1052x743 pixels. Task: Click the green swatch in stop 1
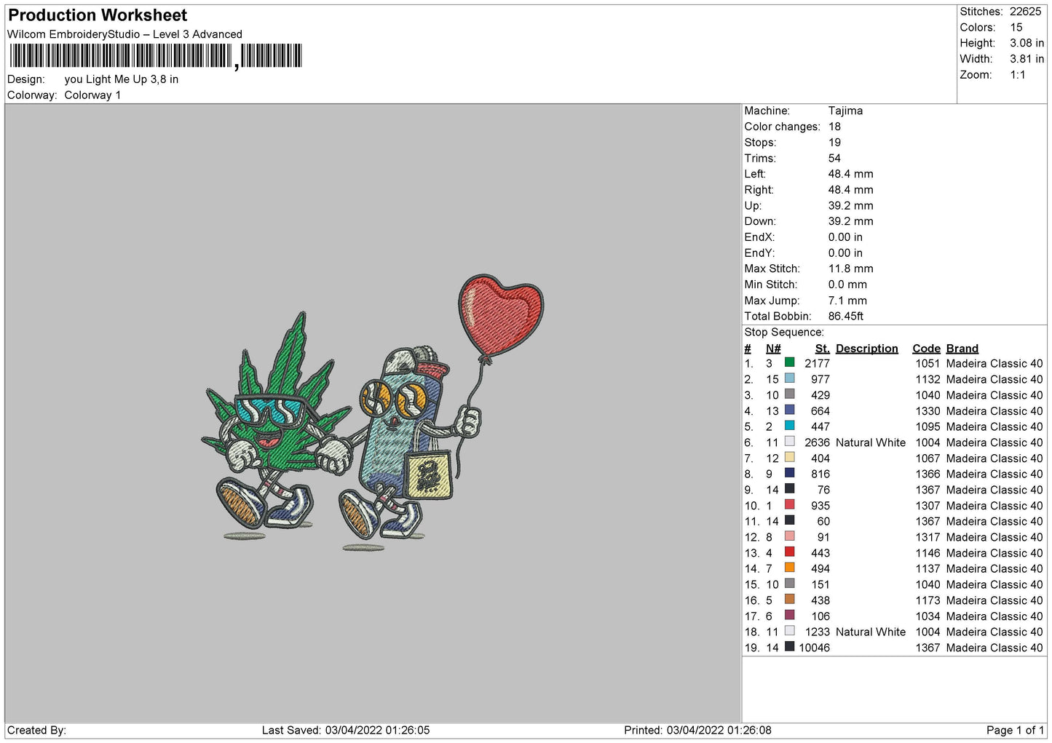(x=789, y=362)
